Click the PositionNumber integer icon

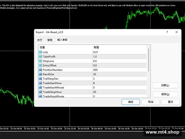pos(40,70)
